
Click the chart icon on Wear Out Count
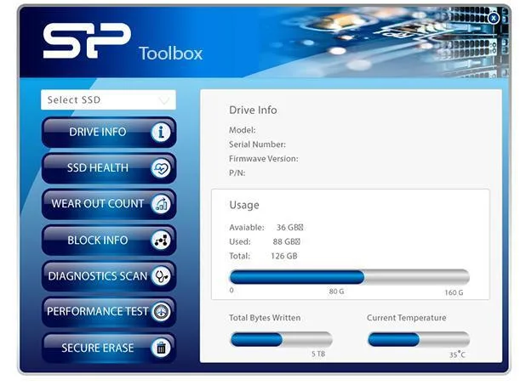tap(161, 204)
